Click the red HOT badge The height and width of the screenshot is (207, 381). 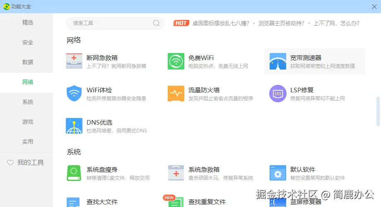181,23
